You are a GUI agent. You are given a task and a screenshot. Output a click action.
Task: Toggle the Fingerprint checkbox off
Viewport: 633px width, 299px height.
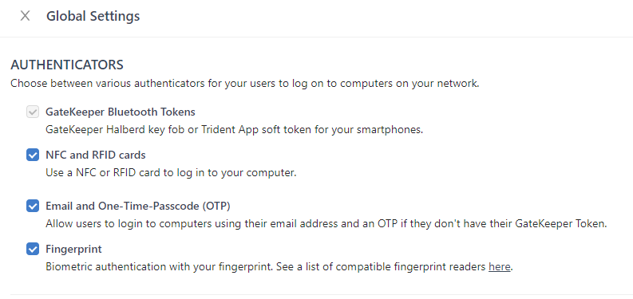tap(33, 249)
